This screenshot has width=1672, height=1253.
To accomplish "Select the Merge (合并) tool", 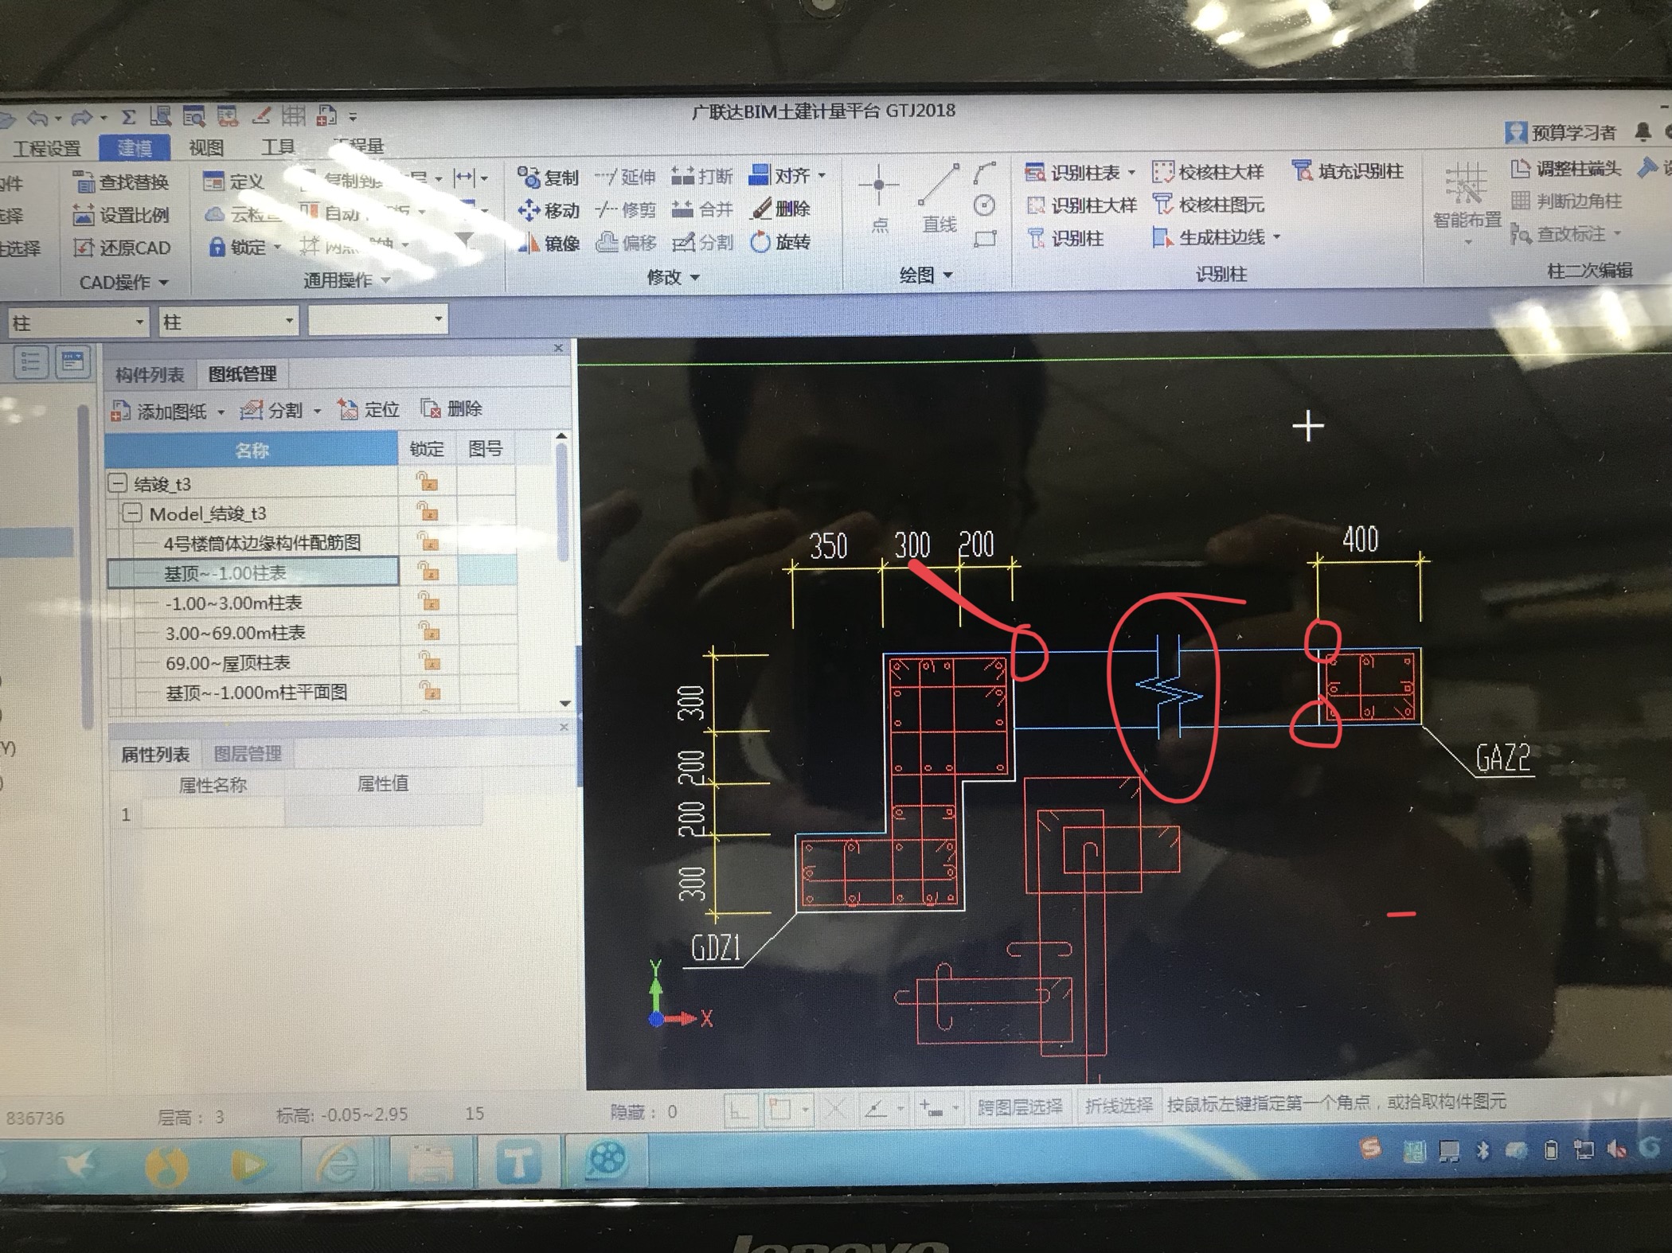I will point(701,209).
